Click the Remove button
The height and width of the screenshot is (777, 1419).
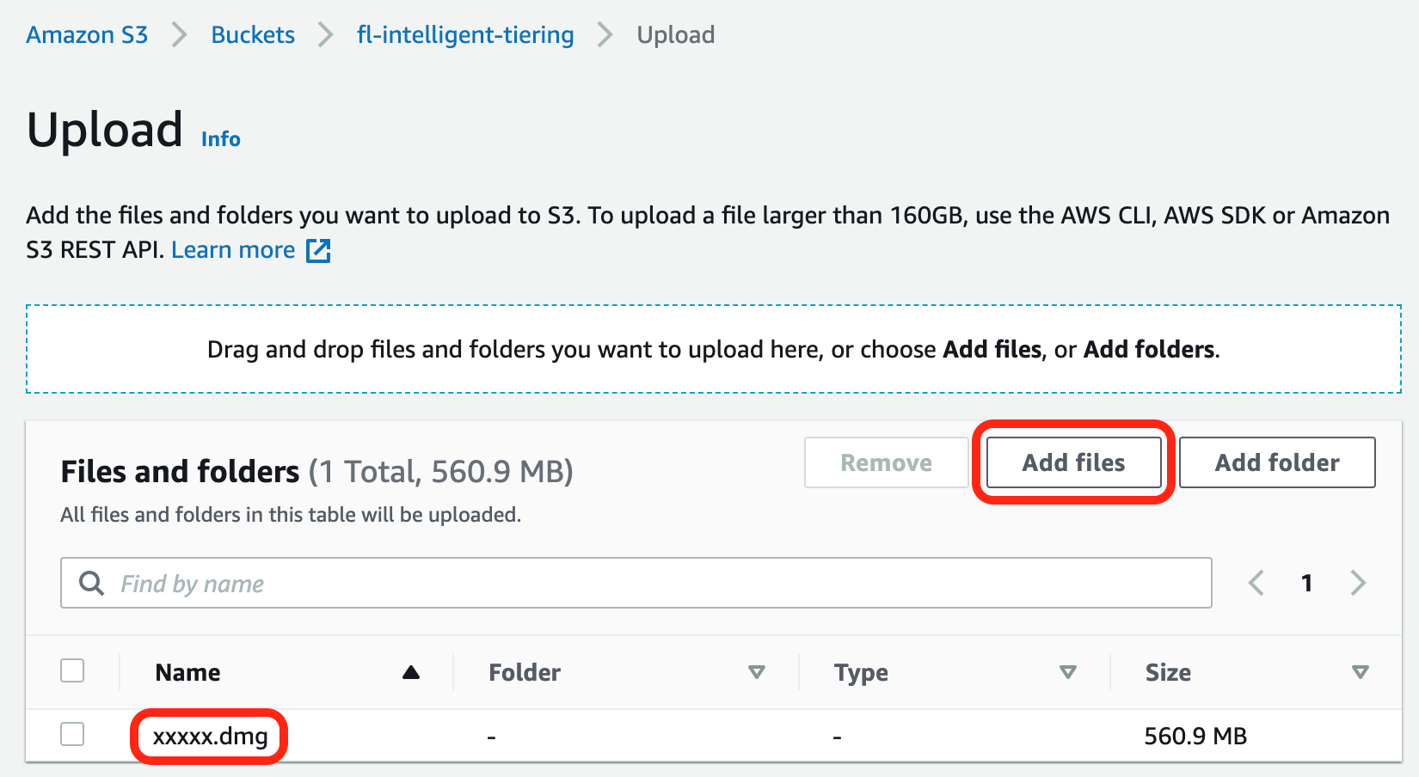point(886,462)
